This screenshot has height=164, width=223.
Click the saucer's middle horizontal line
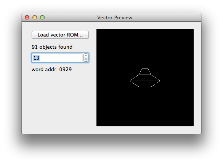[x=145, y=81]
